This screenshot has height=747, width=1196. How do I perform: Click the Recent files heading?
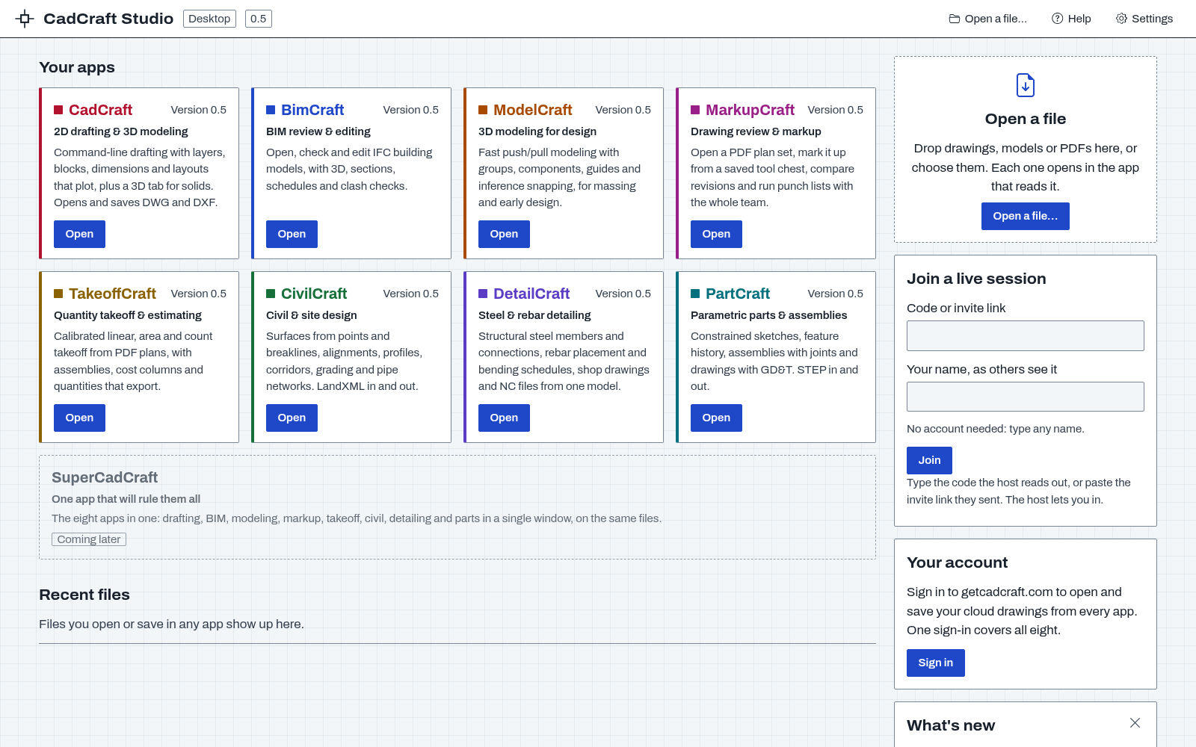coord(84,595)
